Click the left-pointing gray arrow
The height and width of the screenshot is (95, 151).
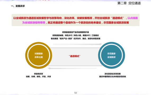(x=72, y=68)
